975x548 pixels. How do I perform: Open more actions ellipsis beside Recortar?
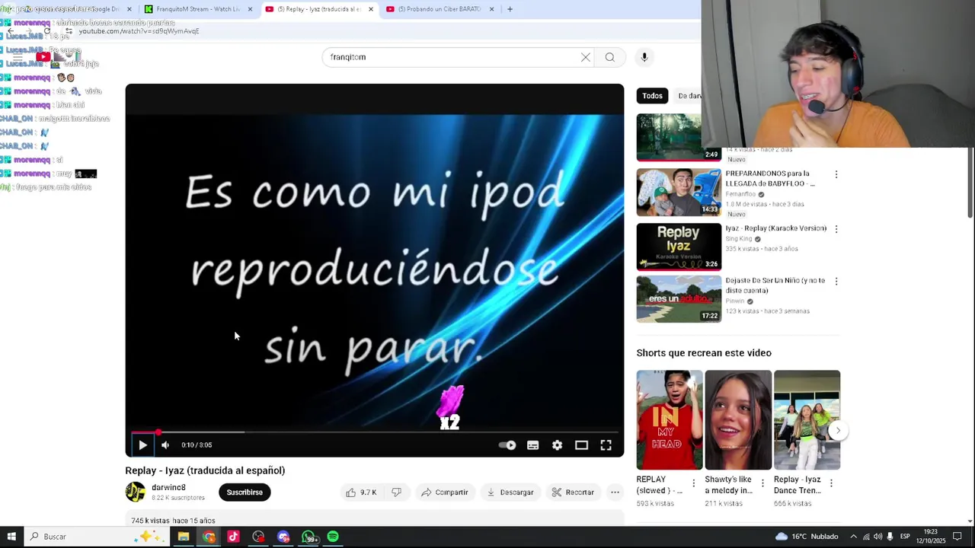pos(615,492)
